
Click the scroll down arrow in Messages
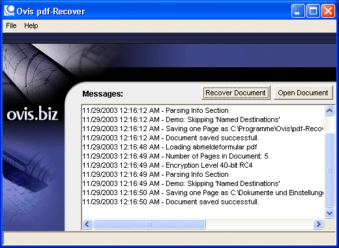click(x=329, y=213)
